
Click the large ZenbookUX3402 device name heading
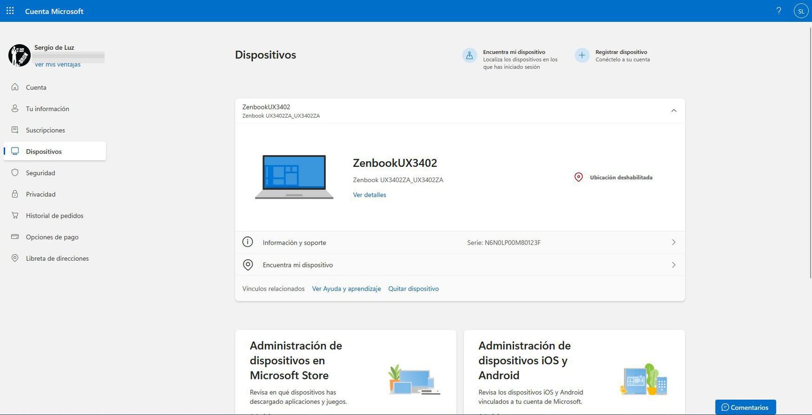[x=395, y=163]
